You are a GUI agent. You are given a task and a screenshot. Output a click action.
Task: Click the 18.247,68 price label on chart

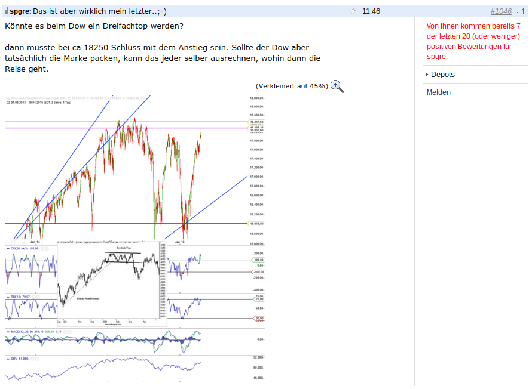(256, 122)
